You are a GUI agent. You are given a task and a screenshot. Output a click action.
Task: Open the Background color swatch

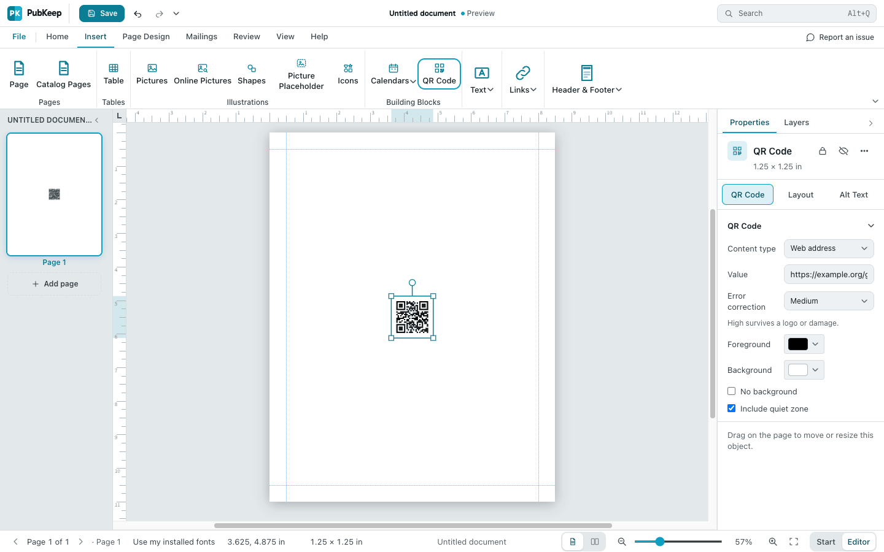[804, 370]
